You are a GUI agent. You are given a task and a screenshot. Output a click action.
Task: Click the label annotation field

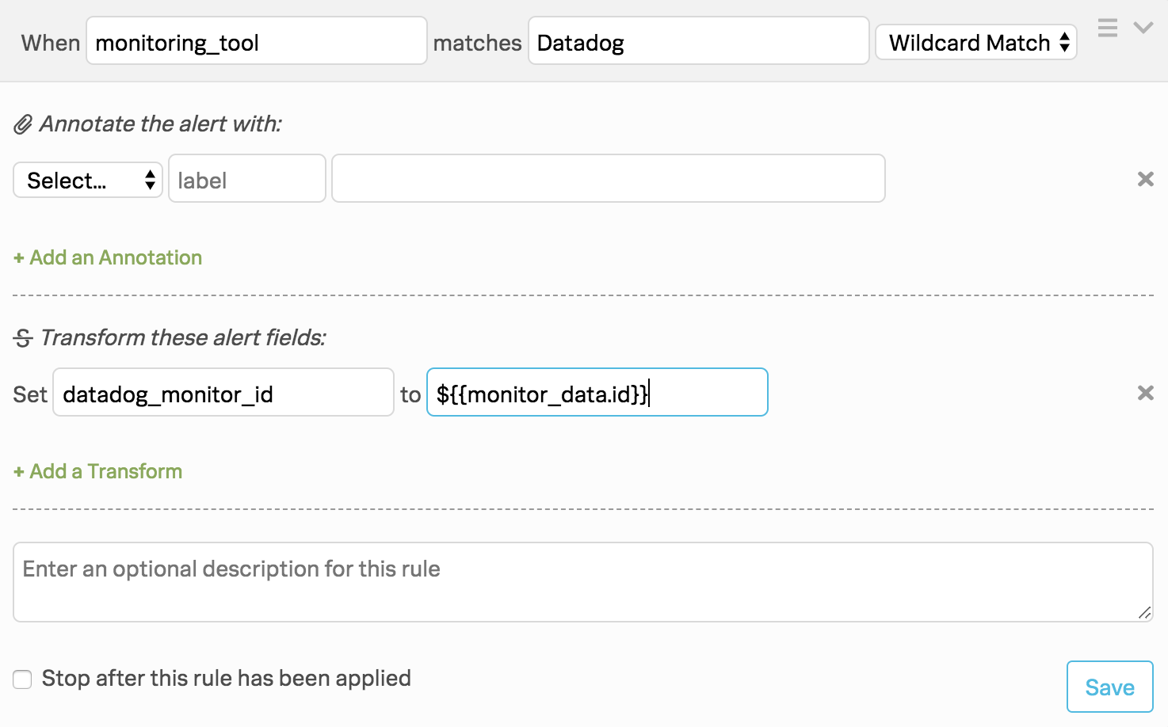246,178
